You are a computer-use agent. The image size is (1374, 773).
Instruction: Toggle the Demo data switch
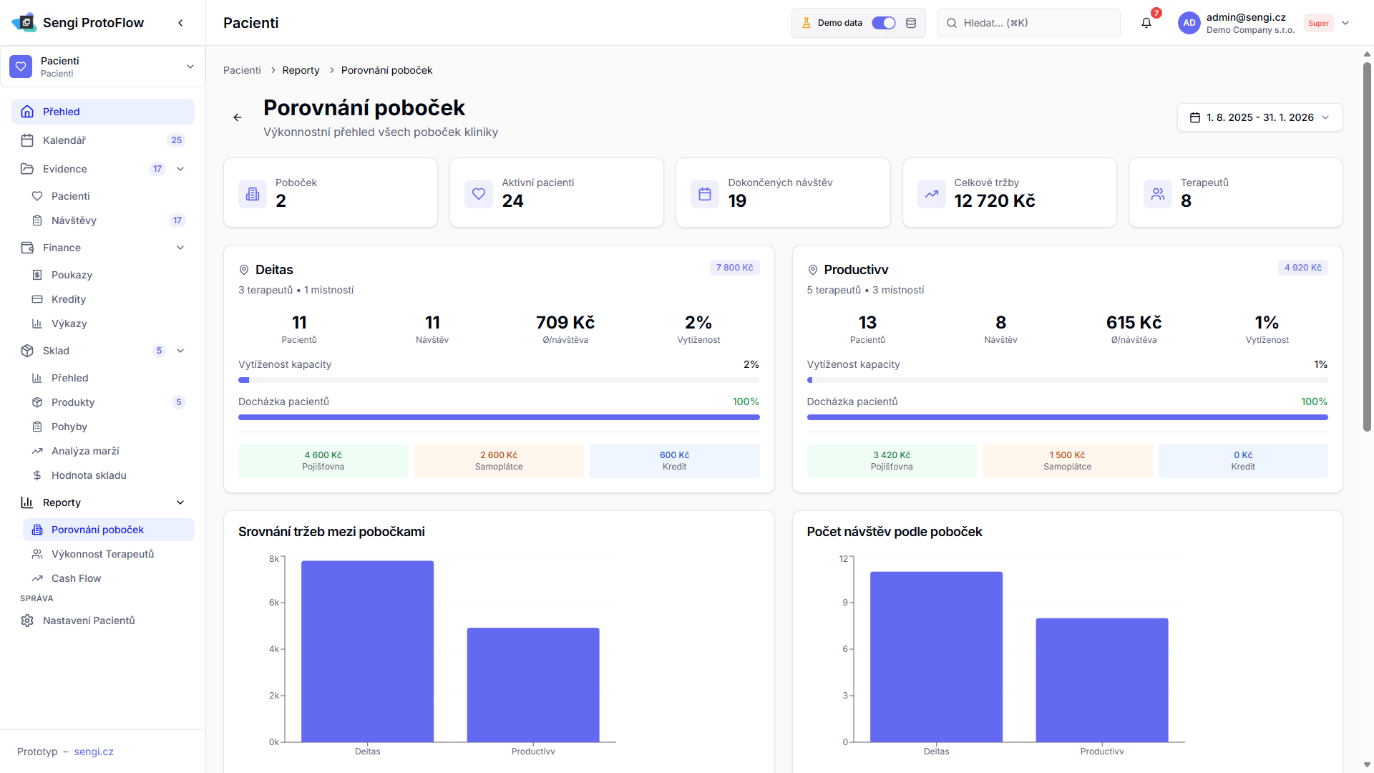883,23
